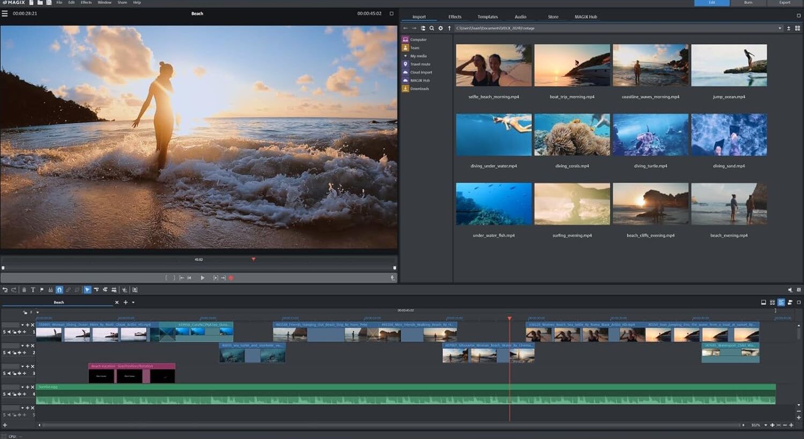Mute audio track 4 with its M button
The height and width of the screenshot is (439, 804).
coord(9,393)
